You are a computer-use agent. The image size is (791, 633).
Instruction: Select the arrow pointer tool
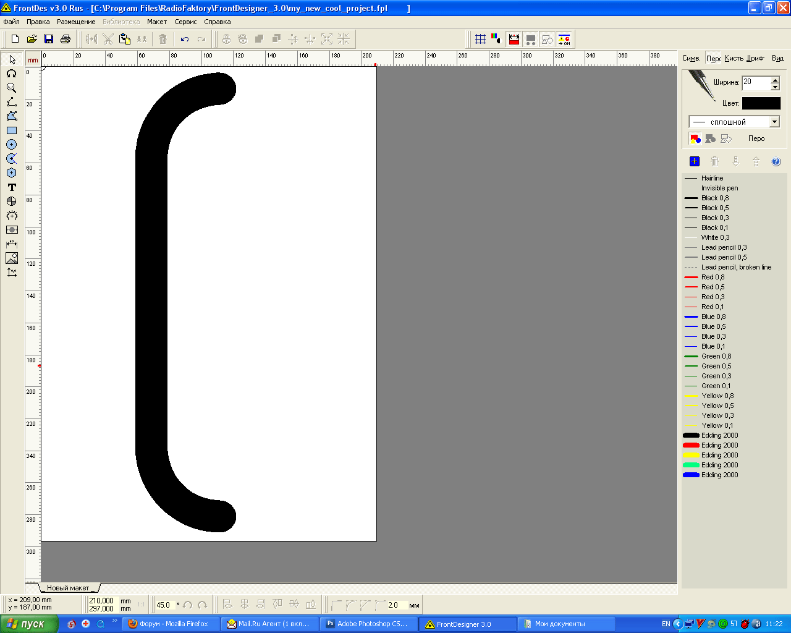[x=12, y=59]
